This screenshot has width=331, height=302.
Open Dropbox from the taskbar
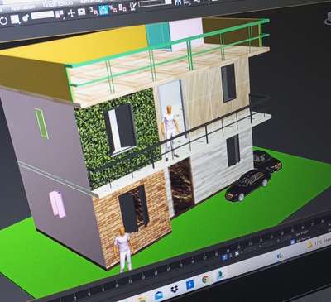tap(174, 289)
